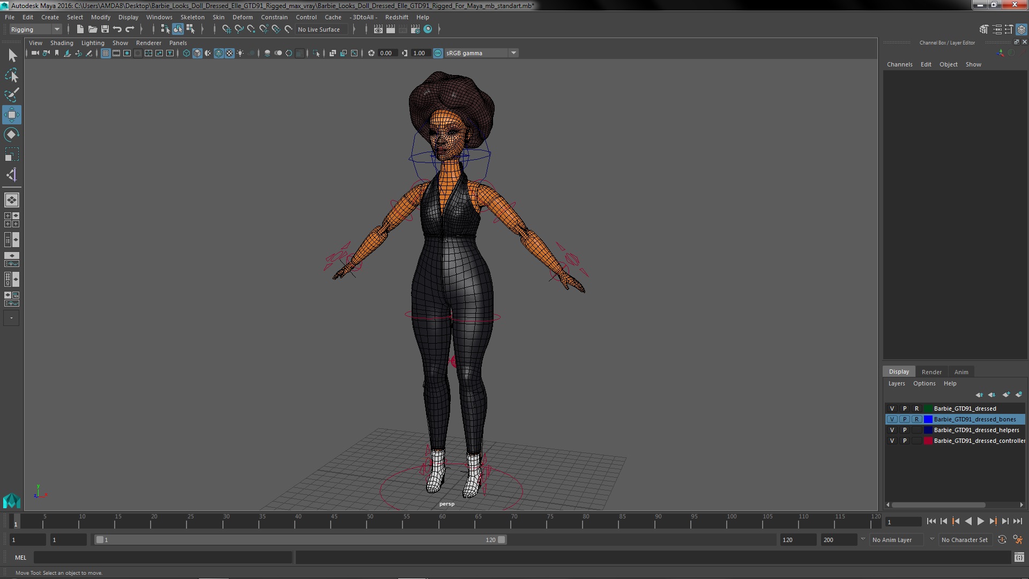The width and height of the screenshot is (1029, 579).
Task: Open the Renderer viewport menu
Action: [x=148, y=43]
